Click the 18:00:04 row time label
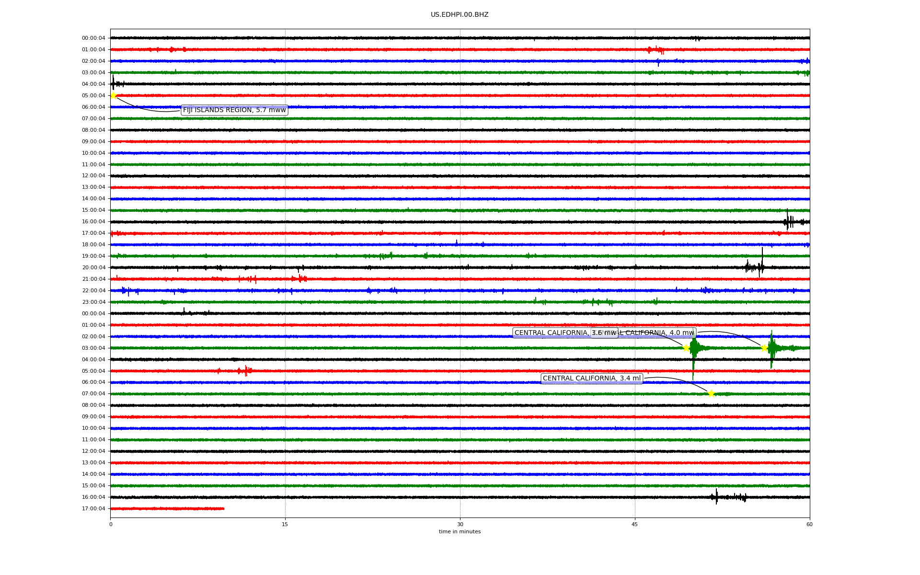This screenshot has width=920, height=575. (x=93, y=245)
